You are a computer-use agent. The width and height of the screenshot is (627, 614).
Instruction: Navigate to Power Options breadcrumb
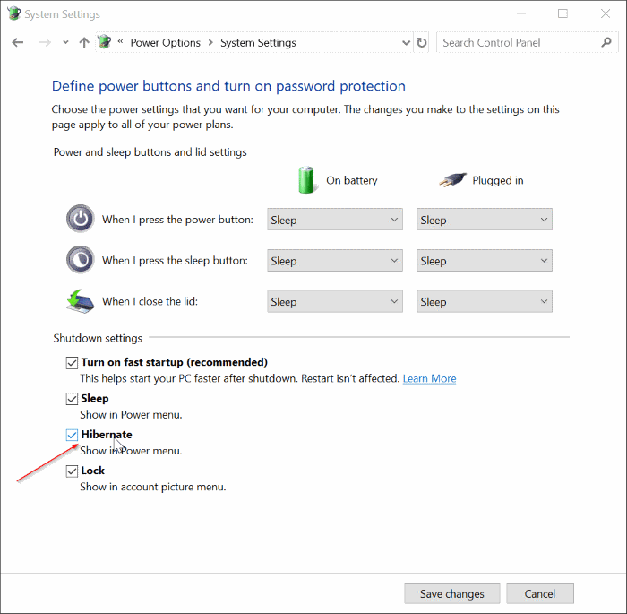pyautogui.click(x=165, y=42)
